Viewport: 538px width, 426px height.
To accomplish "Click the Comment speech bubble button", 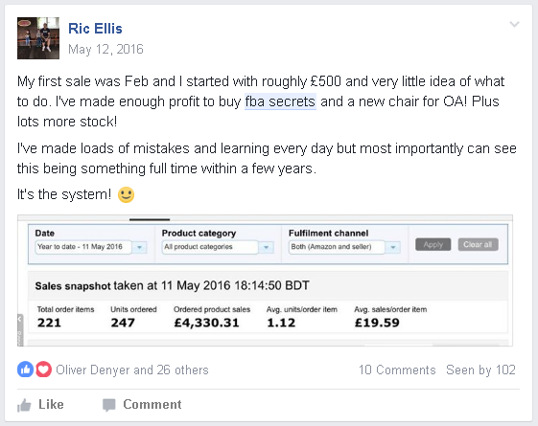I will pos(142,404).
